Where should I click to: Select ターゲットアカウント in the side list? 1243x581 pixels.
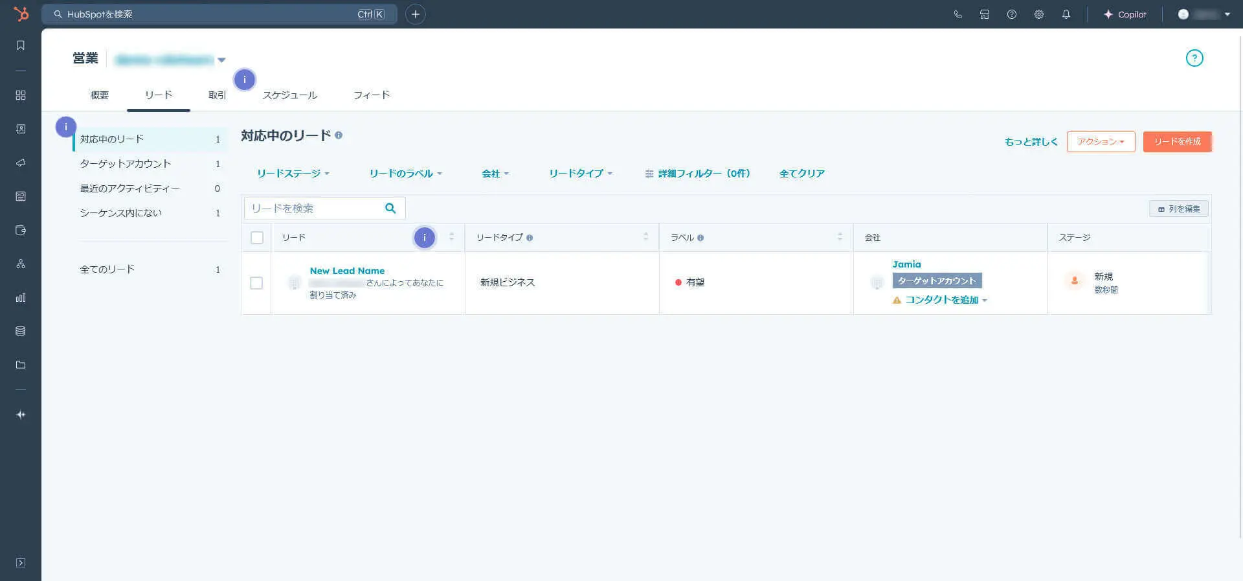(x=150, y=164)
